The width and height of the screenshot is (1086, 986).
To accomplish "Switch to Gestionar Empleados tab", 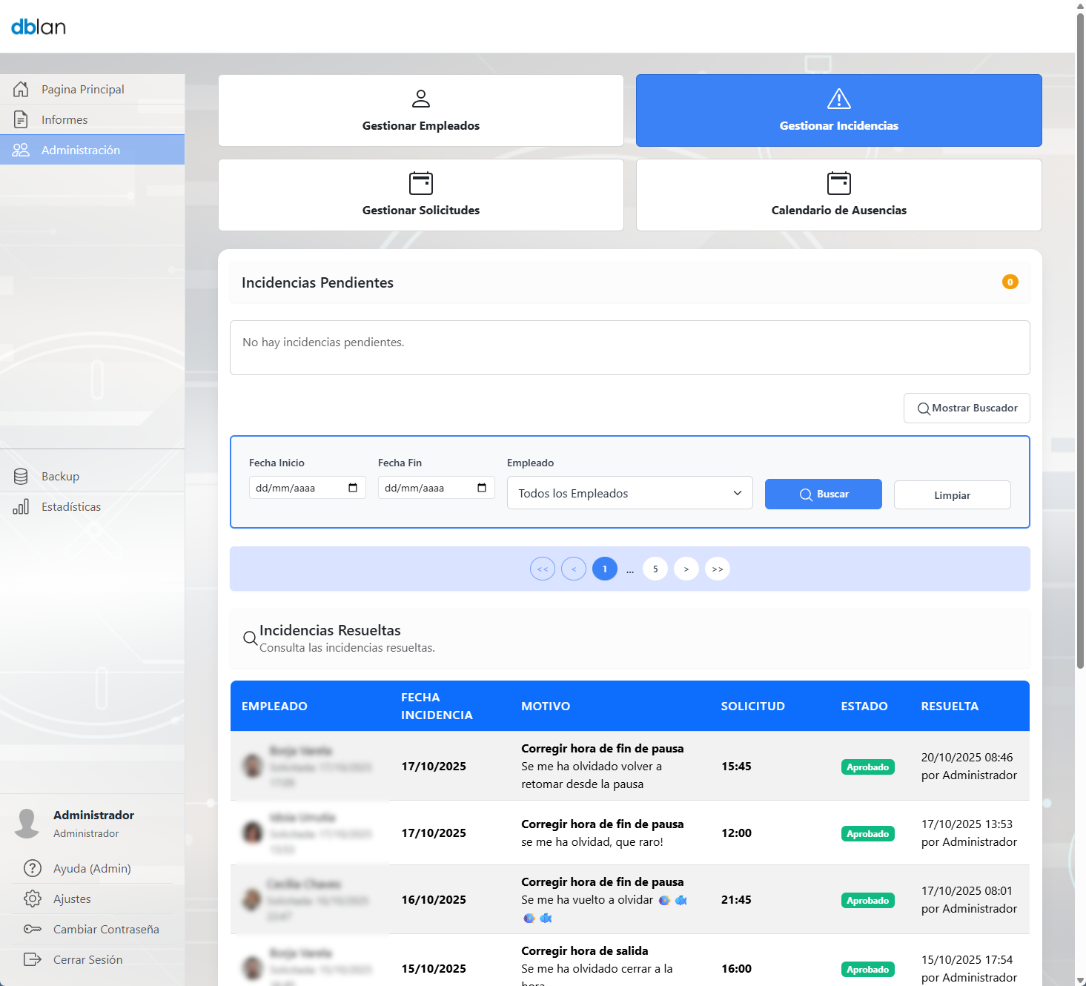I will [420, 110].
